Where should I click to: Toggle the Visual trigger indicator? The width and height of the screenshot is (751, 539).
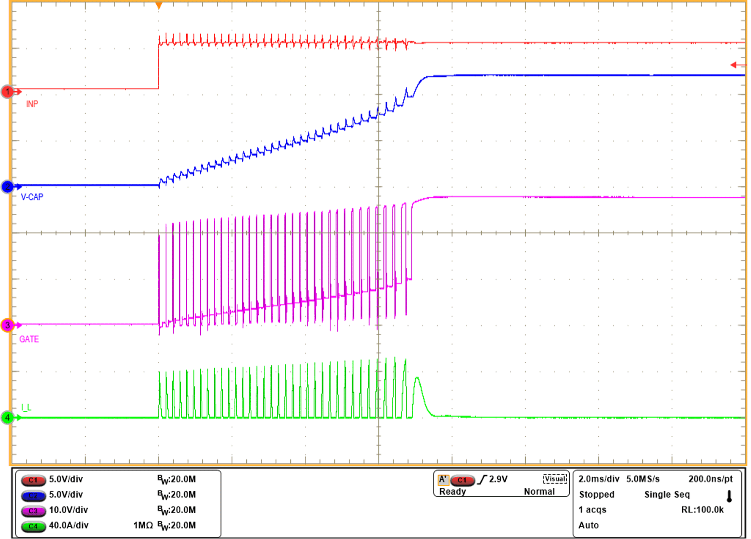[555, 479]
